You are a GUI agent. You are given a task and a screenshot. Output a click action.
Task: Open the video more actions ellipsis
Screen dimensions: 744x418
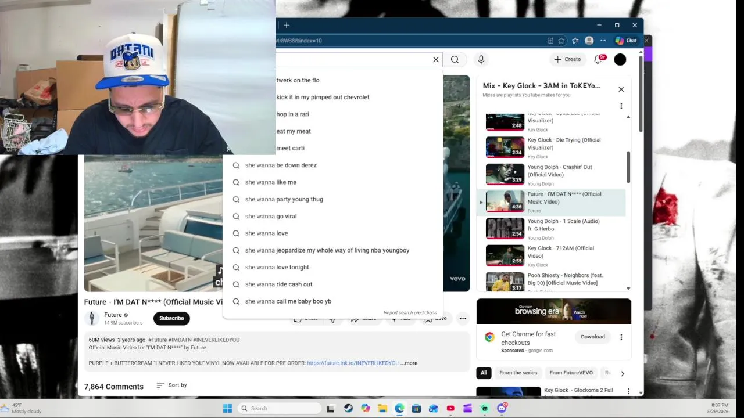tap(463, 318)
